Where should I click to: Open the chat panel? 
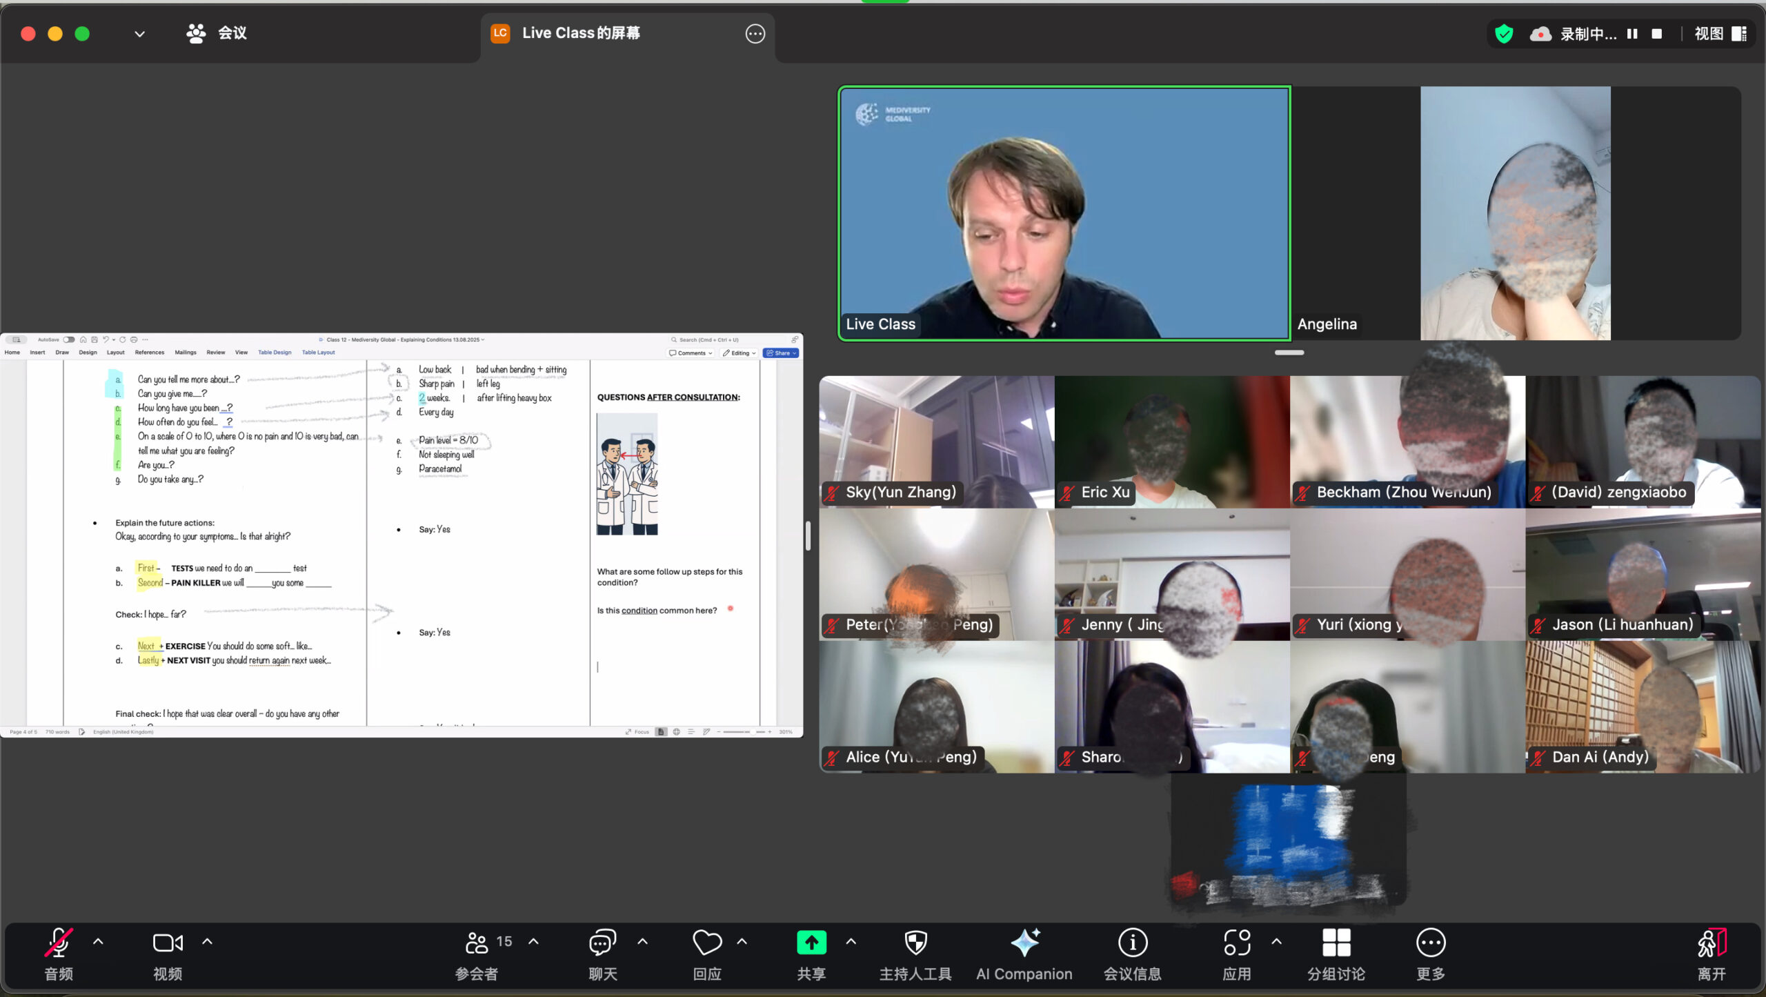point(602,943)
